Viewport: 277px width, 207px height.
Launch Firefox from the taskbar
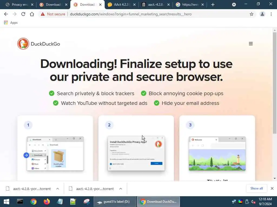47,202
